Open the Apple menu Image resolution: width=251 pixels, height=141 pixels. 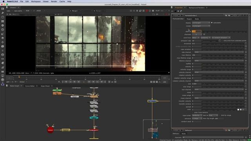click(x=4, y=2)
